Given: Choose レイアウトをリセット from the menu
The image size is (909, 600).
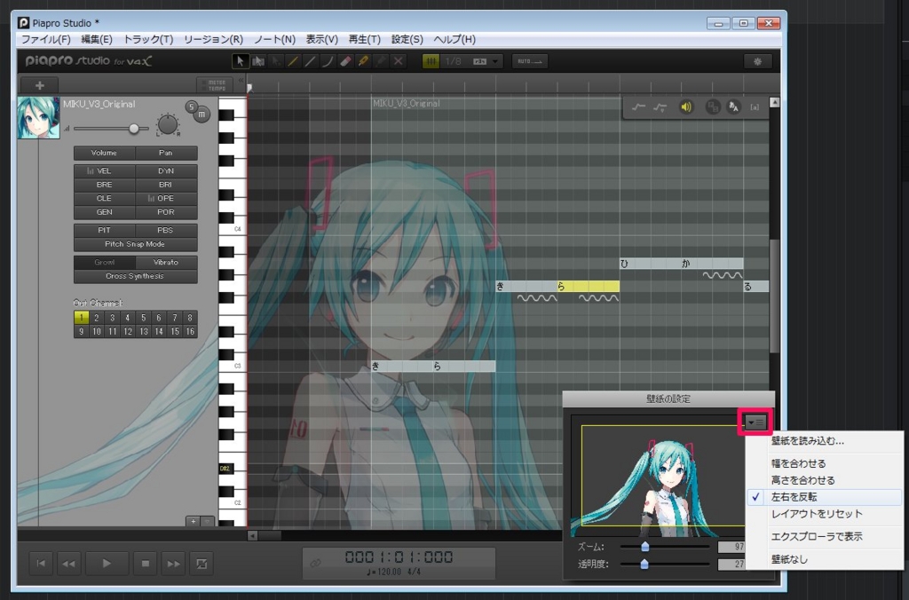Looking at the screenshot, I should coord(817,514).
